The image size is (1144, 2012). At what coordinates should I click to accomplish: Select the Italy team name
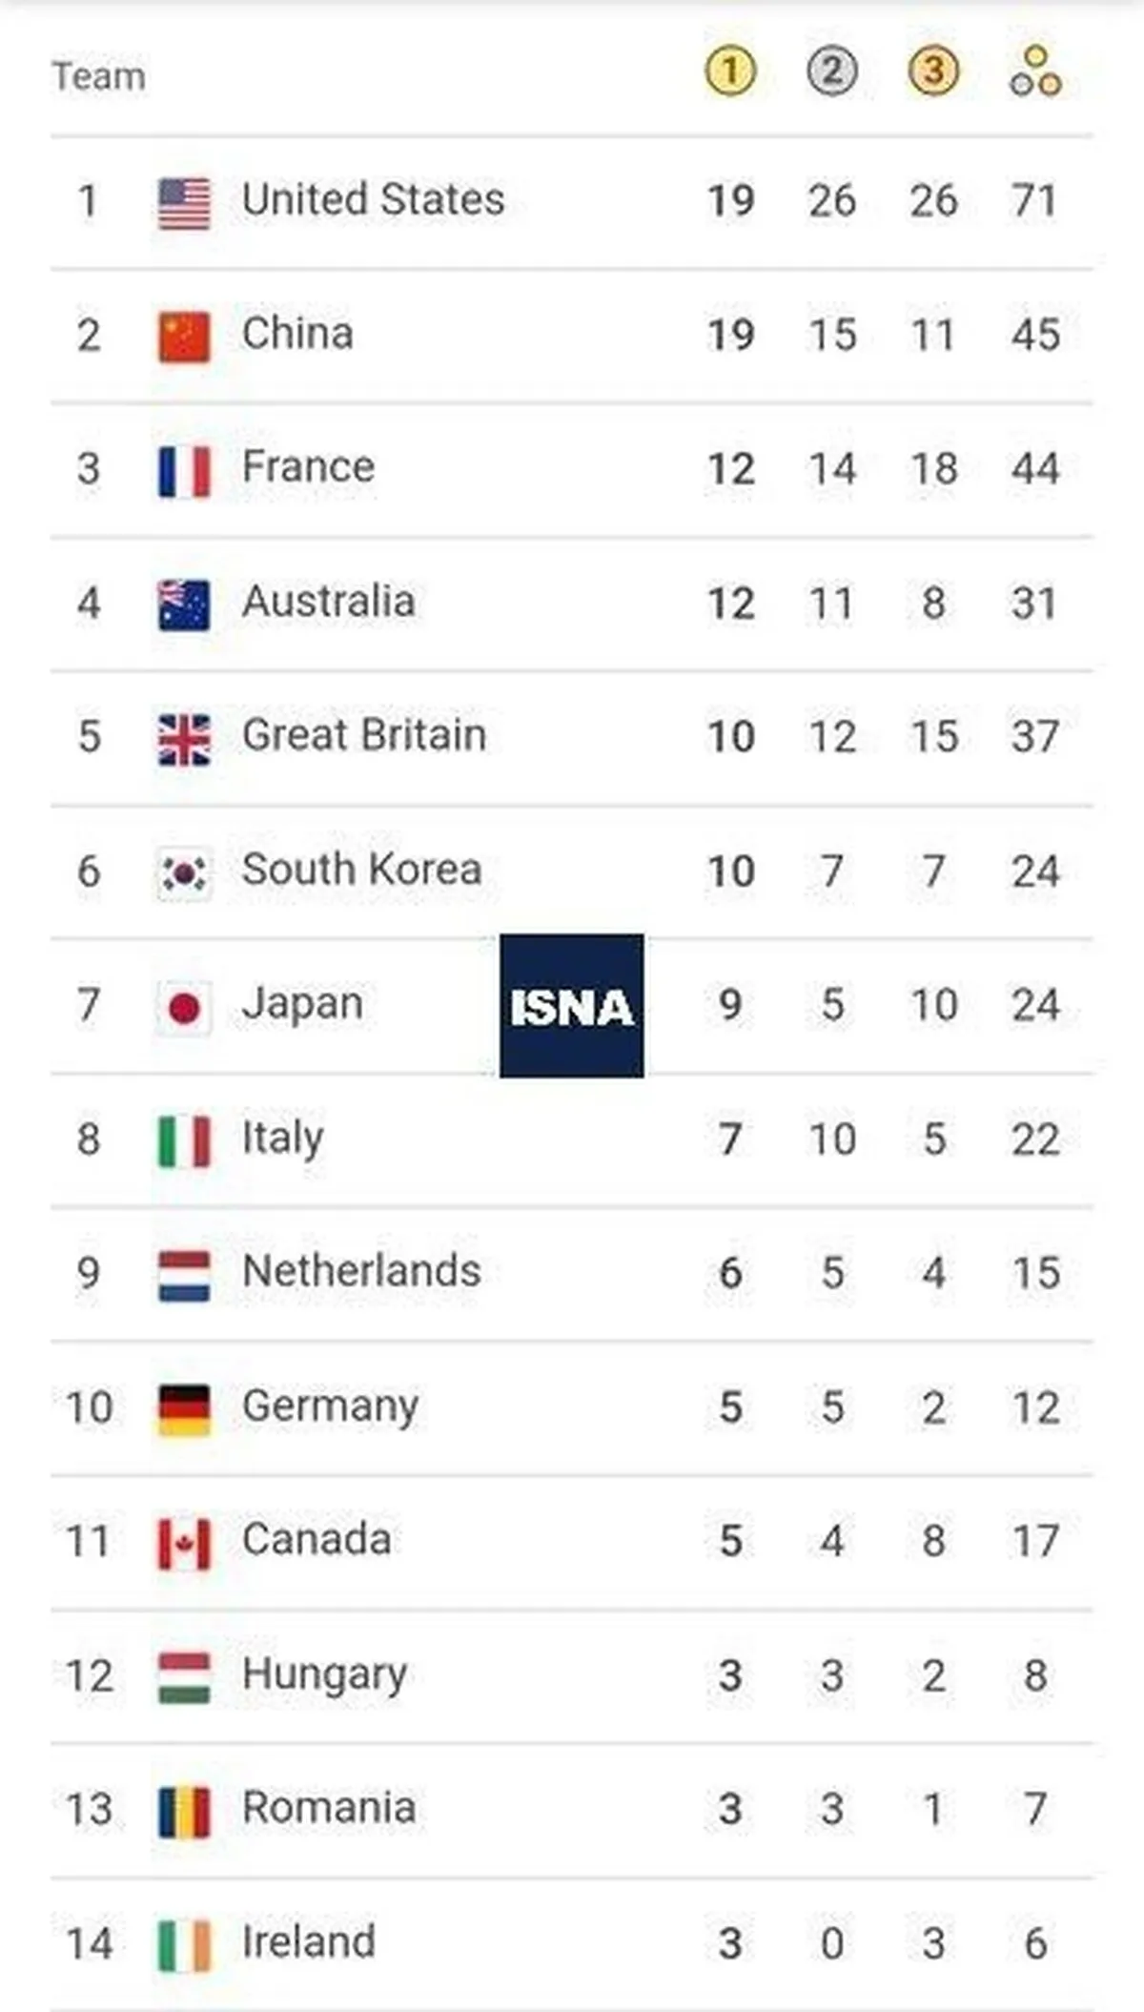coord(283,1139)
